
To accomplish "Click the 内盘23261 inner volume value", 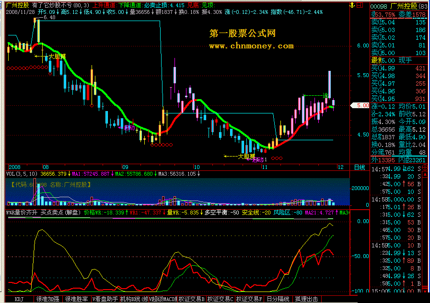I will [x=413, y=160].
